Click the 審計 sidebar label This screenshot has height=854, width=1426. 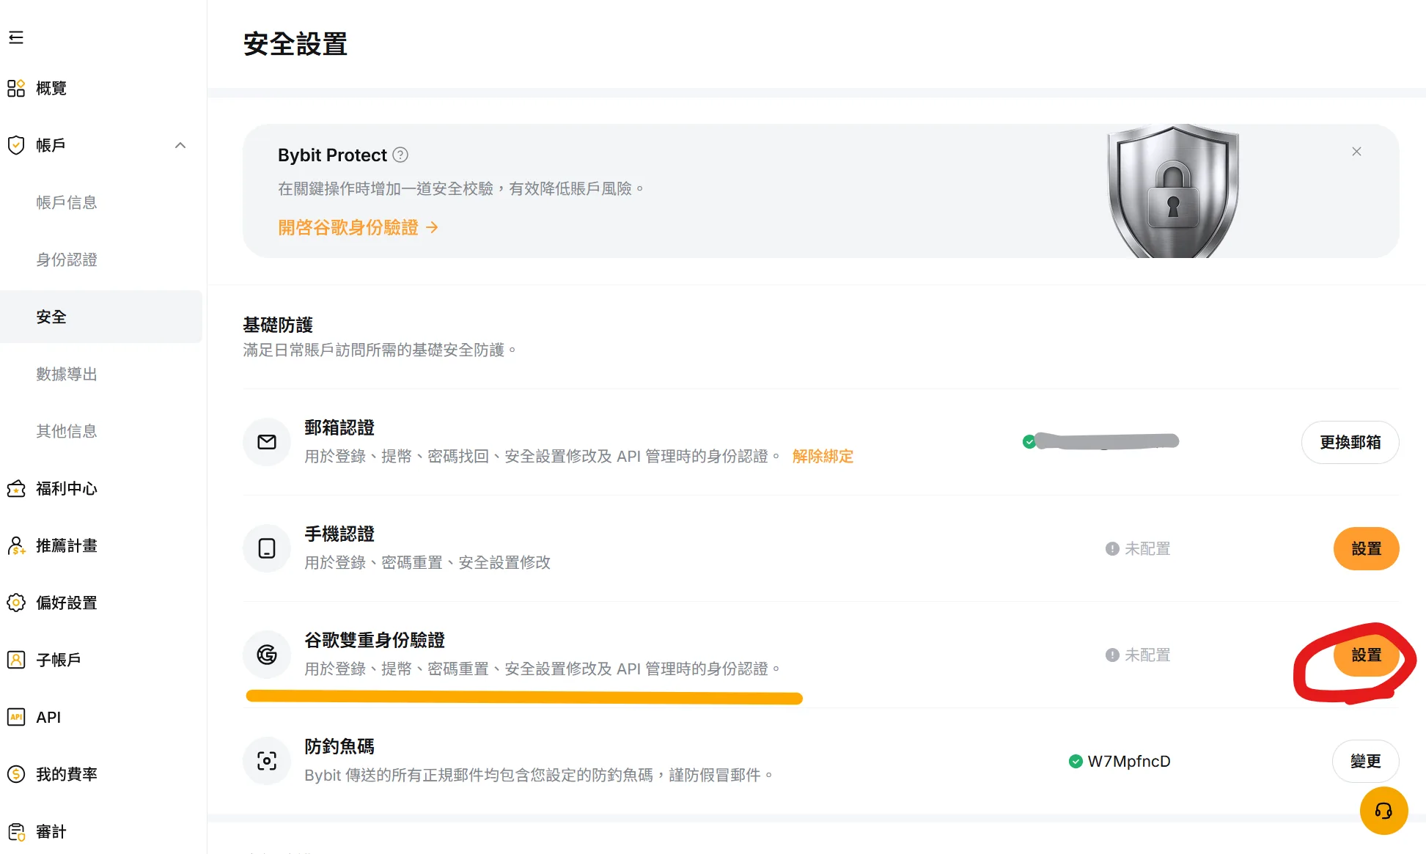pos(51,831)
